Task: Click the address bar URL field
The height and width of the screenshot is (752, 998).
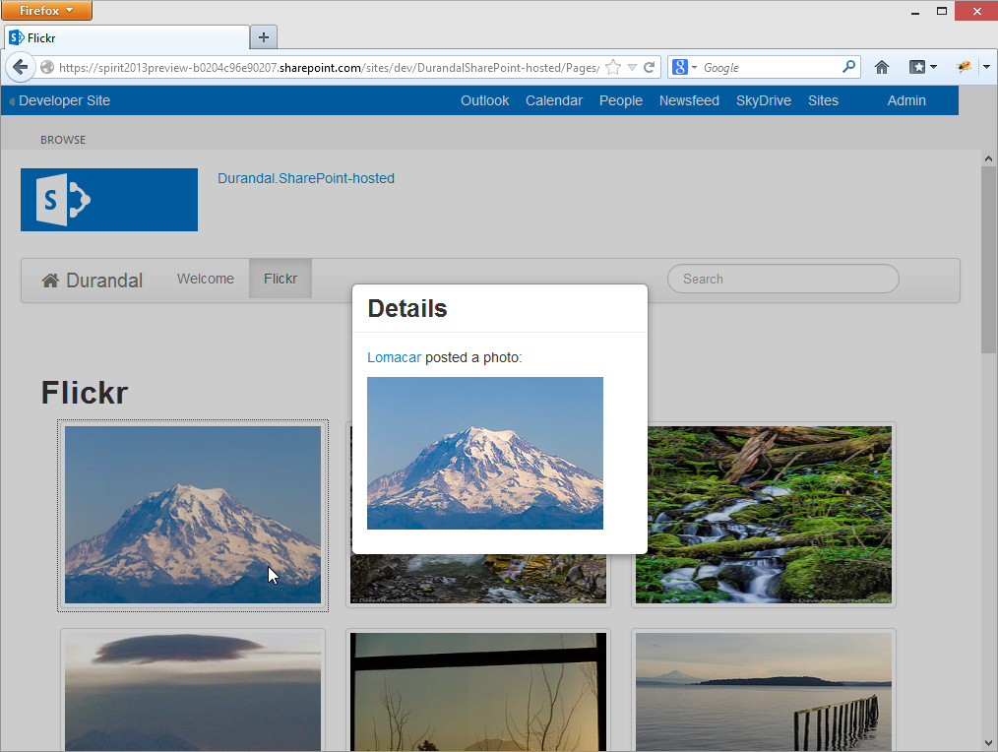Action: pyautogui.click(x=329, y=68)
